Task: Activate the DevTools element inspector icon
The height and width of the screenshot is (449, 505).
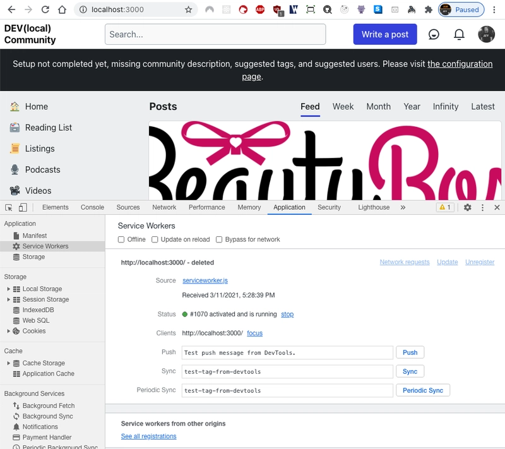Action: [x=9, y=207]
